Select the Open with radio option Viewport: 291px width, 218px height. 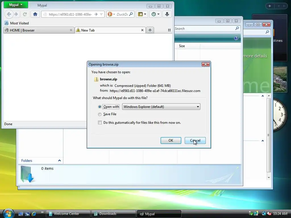100,107
